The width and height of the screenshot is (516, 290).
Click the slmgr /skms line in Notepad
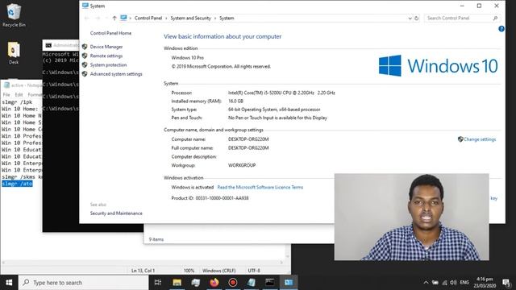click(22, 177)
